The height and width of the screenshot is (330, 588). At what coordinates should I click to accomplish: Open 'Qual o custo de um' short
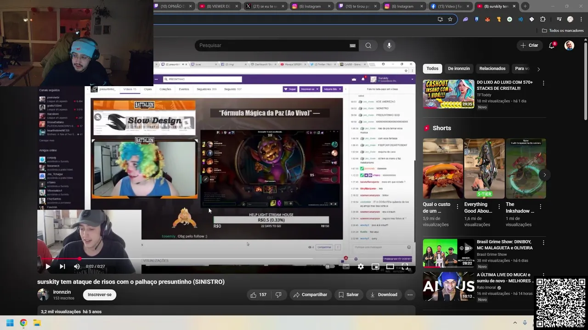[x=443, y=168]
